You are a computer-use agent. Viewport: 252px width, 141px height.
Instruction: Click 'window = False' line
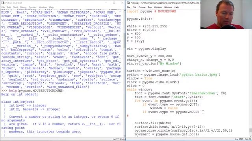(x=164, y=108)
